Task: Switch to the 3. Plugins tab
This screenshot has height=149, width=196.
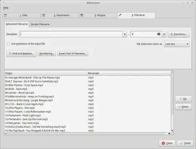Action: (98, 15)
